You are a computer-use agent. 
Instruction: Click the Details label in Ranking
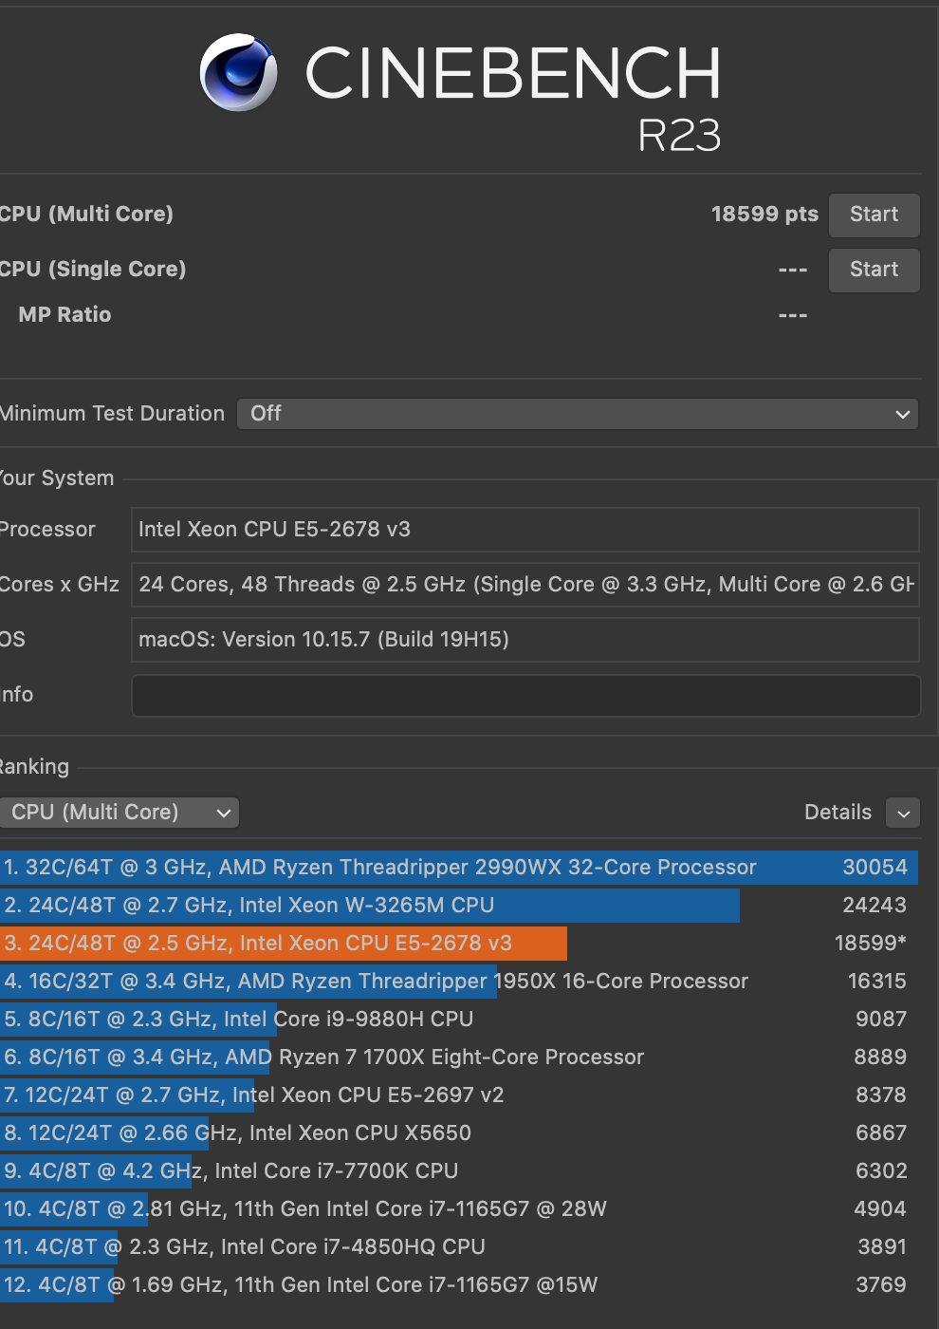(x=838, y=813)
